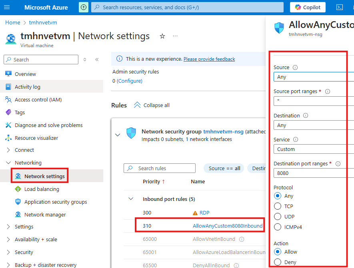Click the Priority sort arrow
Screen dimensions: 354x268
164,182
